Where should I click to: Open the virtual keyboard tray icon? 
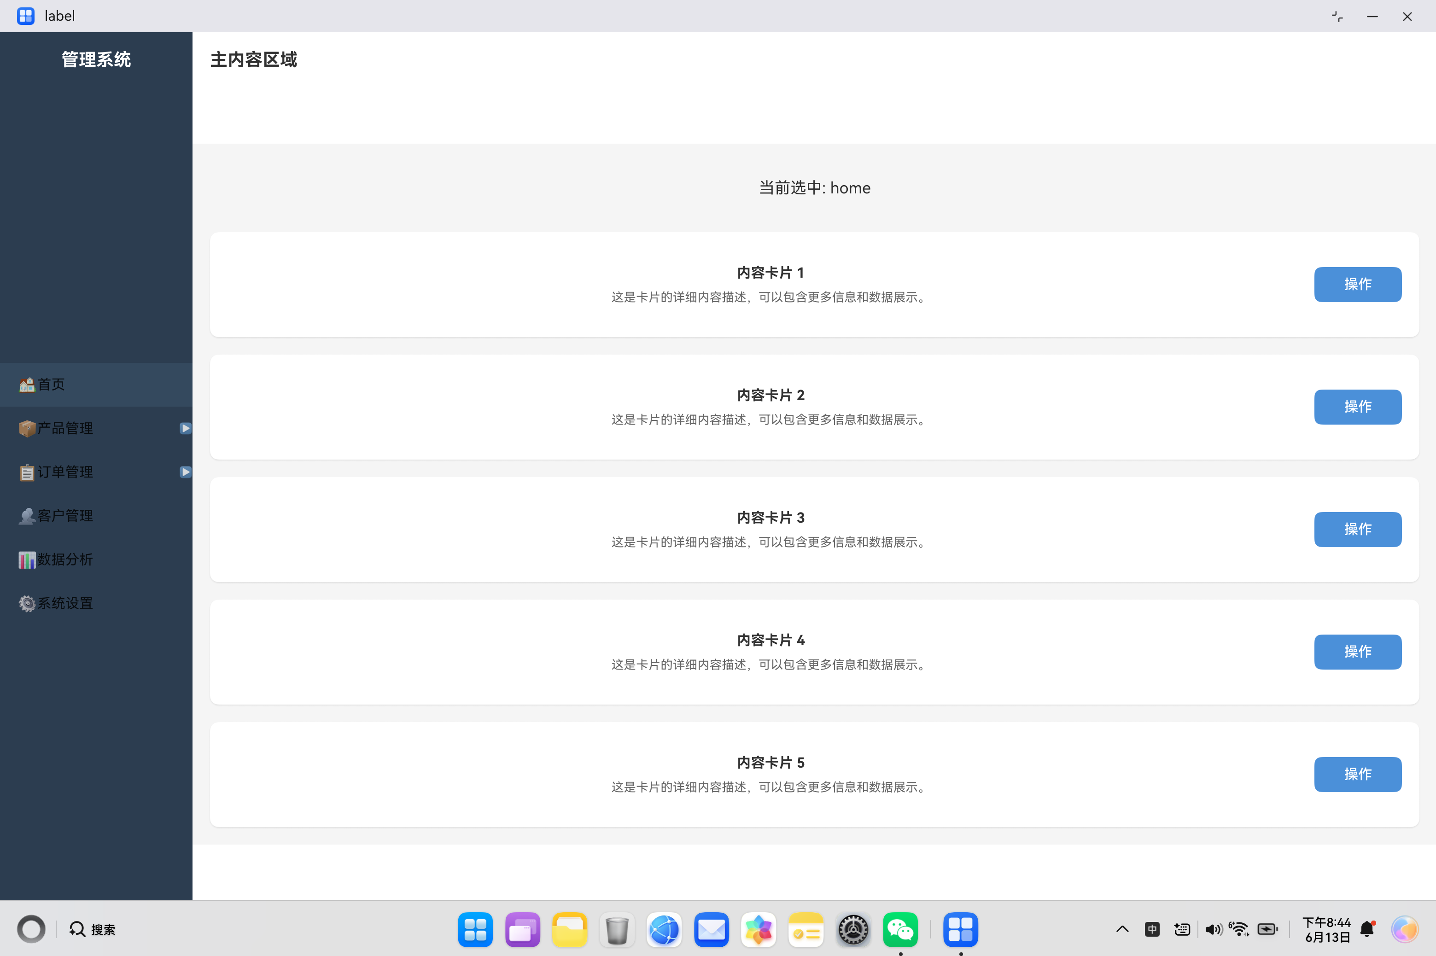pyautogui.click(x=1182, y=929)
